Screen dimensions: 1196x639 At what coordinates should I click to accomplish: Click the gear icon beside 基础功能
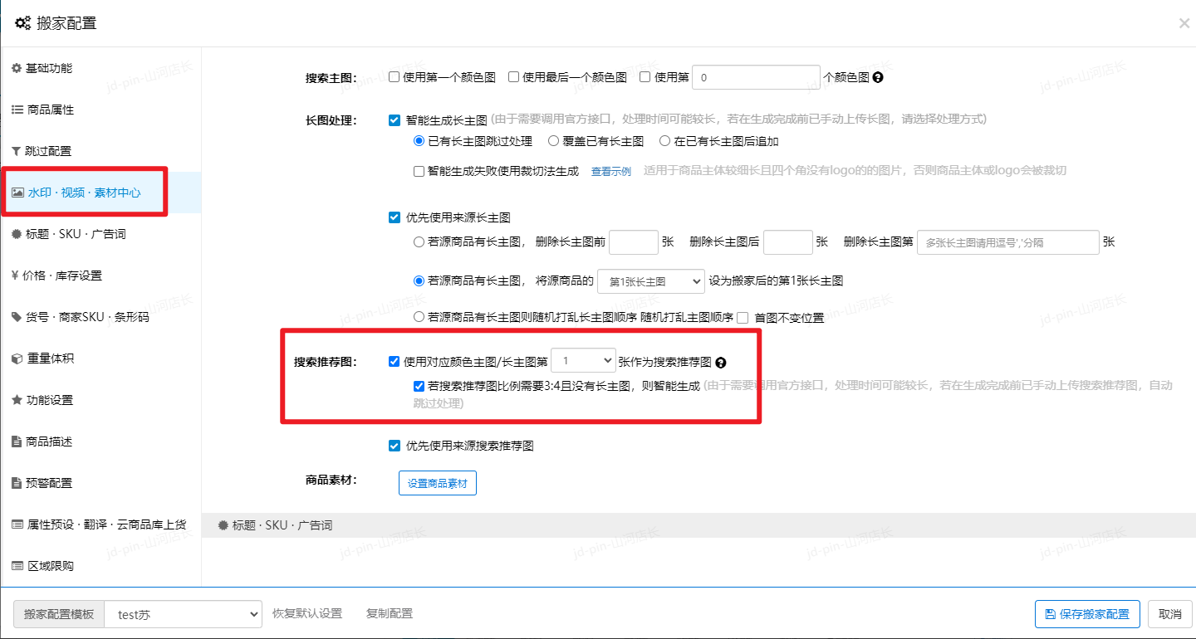point(17,68)
